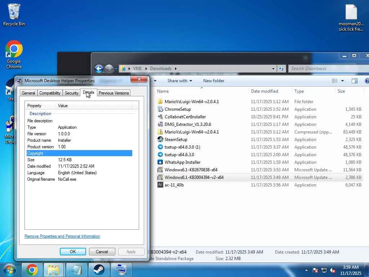The width and height of the screenshot is (369, 277).
Task: Click the taskbar clock showing 3:59 AM
Action: tap(350, 270)
